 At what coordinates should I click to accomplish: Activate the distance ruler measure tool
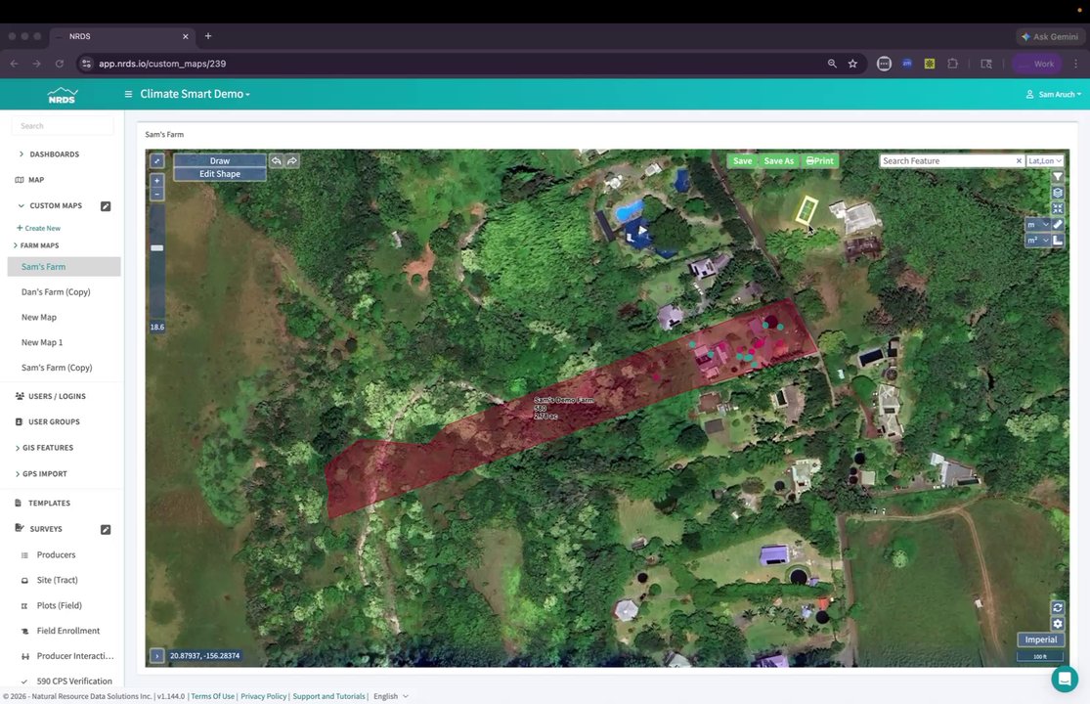[1058, 225]
